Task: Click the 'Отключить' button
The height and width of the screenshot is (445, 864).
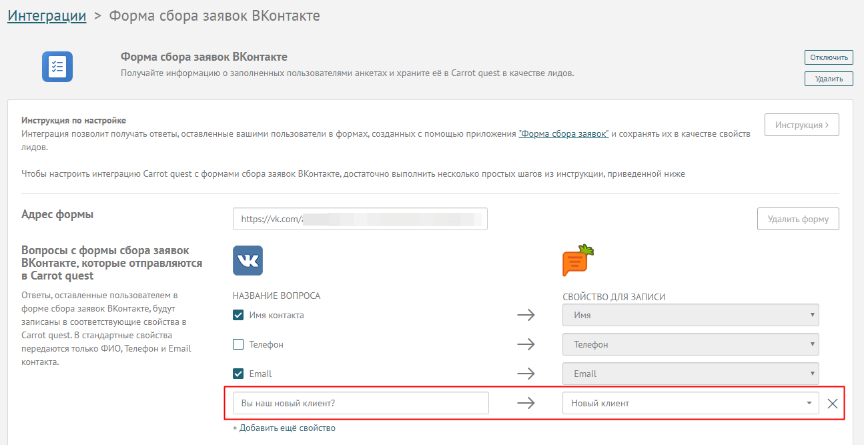Action: (x=829, y=57)
